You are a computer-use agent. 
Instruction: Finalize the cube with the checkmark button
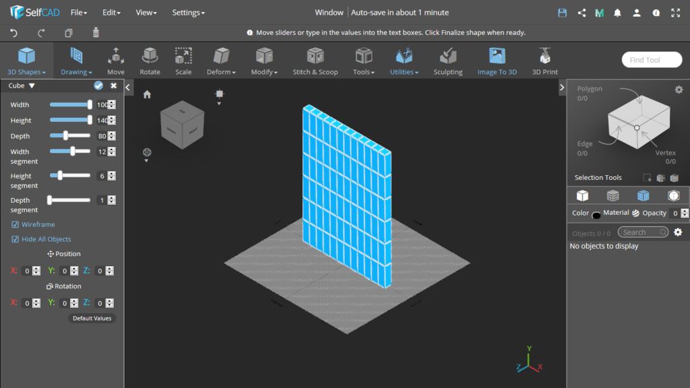[98, 86]
